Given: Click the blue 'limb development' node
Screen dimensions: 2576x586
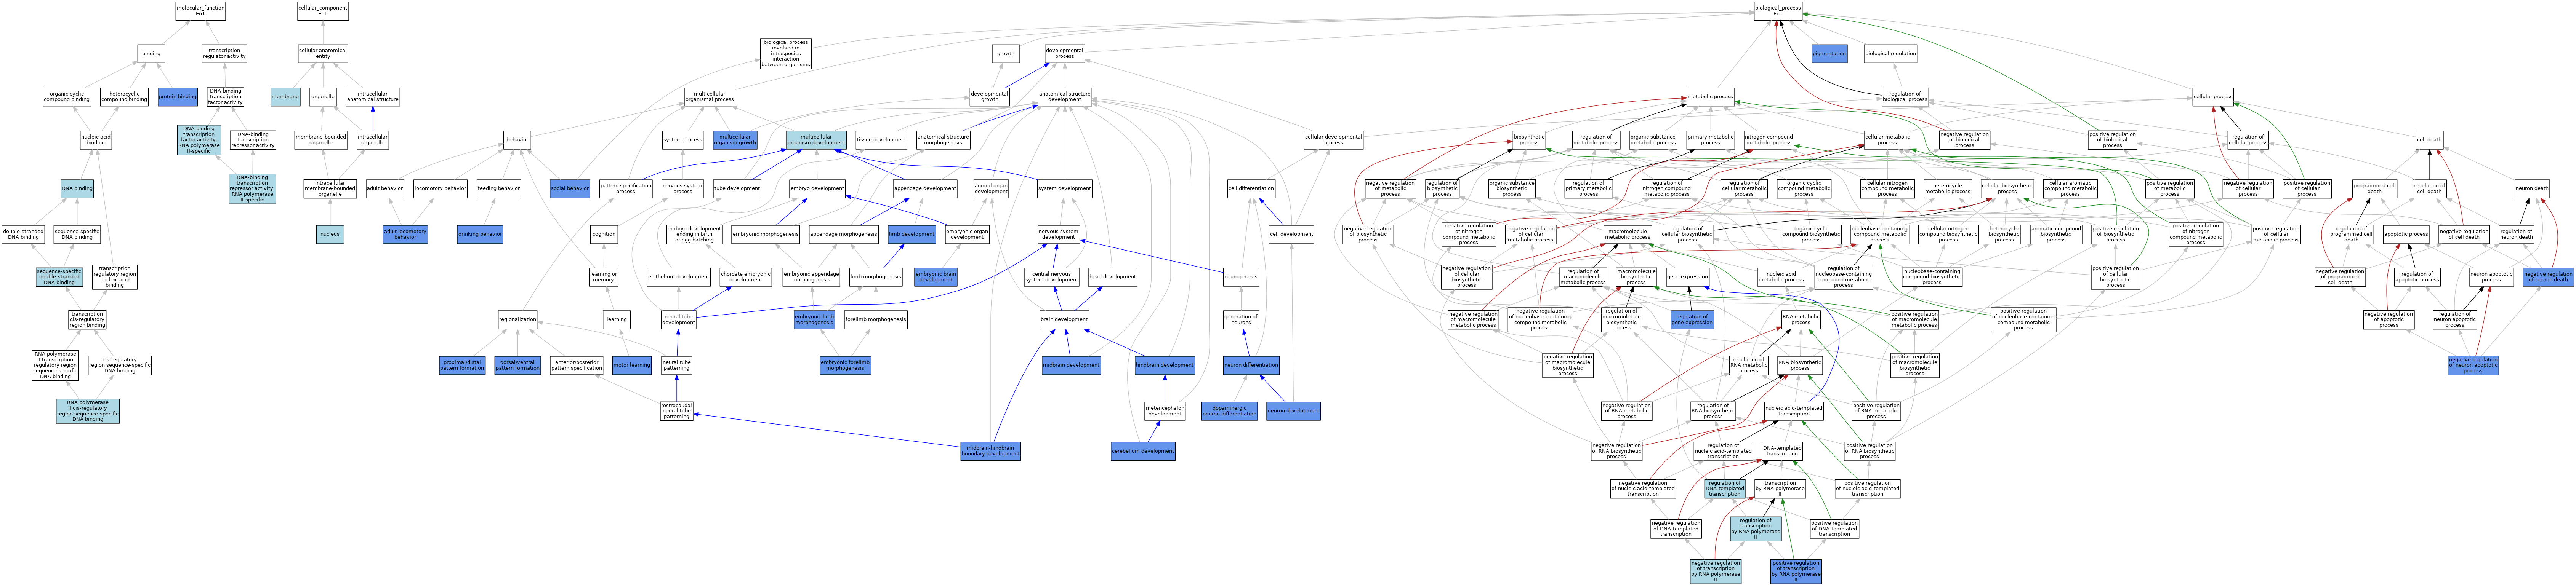Looking at the screenshot, I should tap(912, 234).
